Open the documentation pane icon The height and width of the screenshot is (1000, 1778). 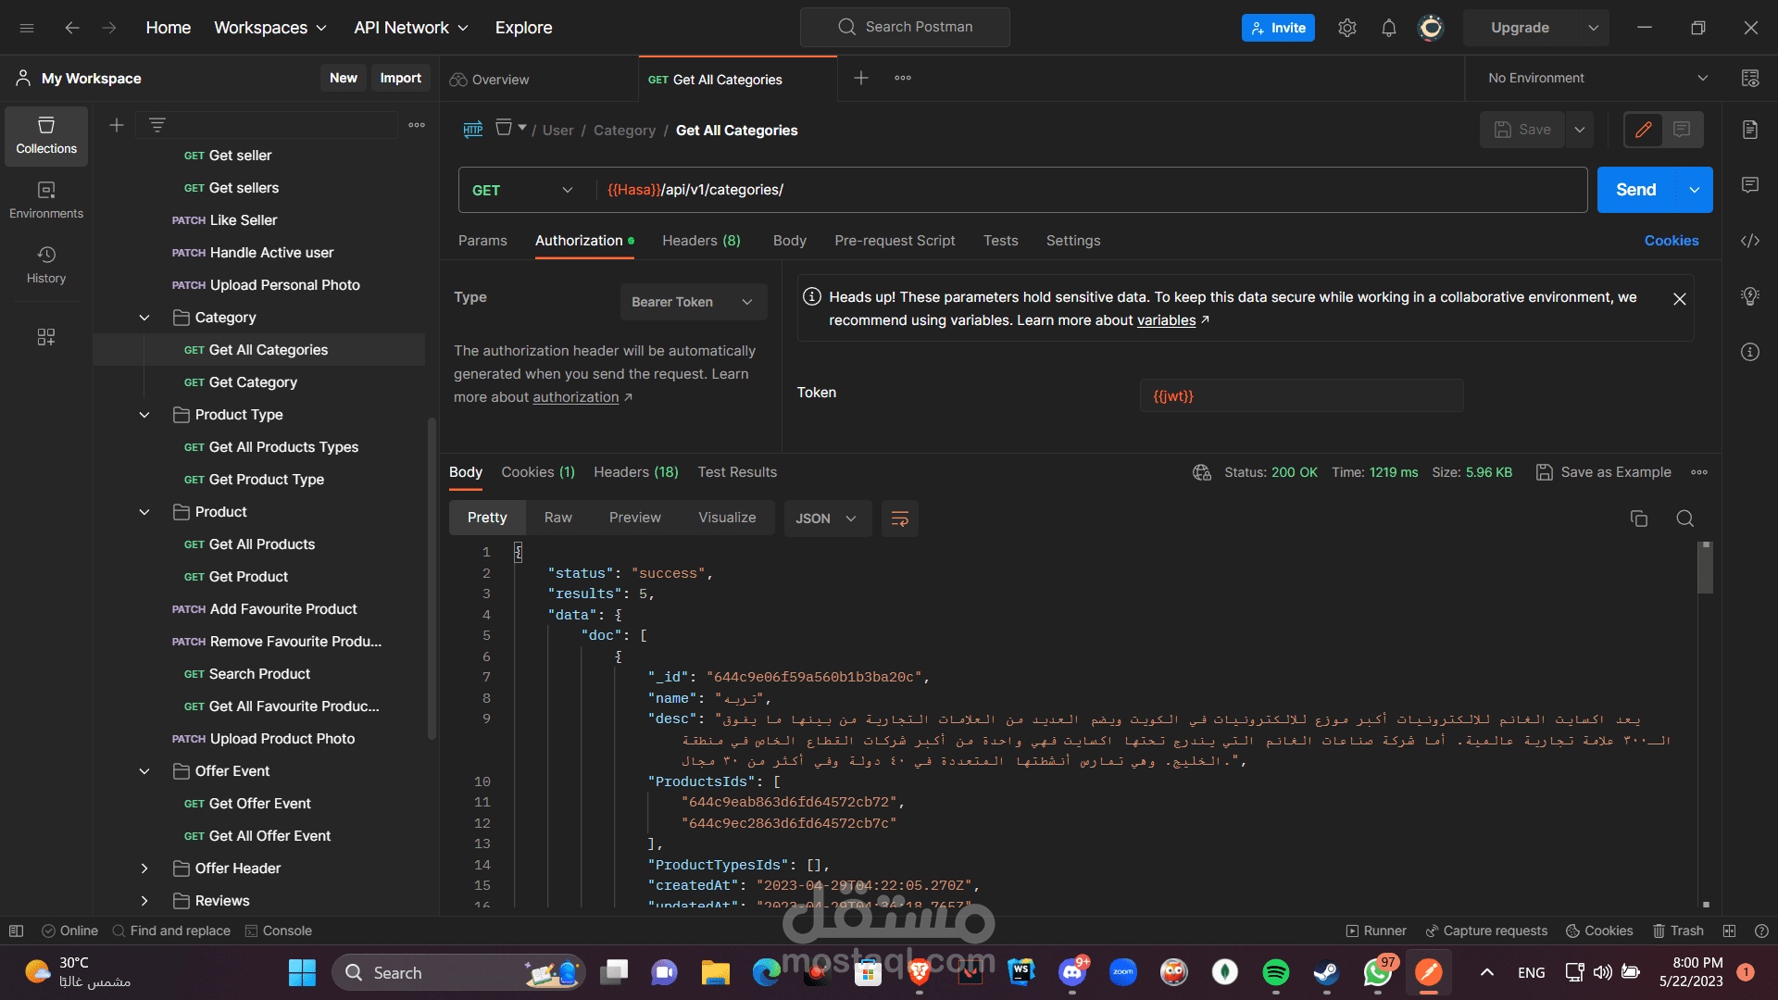pyautogui.click(x=1750, y=130)
